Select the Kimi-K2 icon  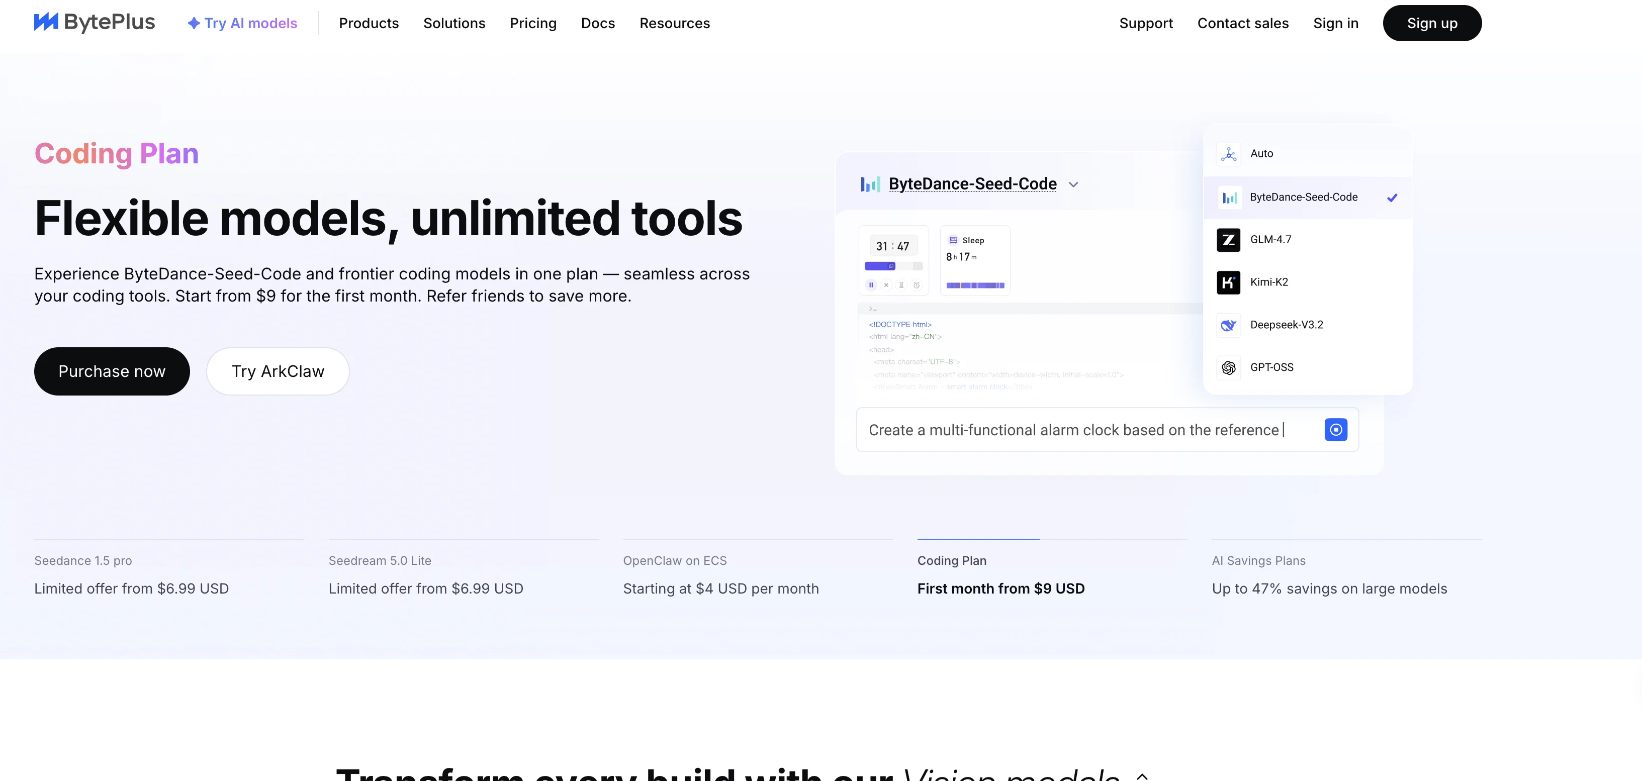[1228, 282]
